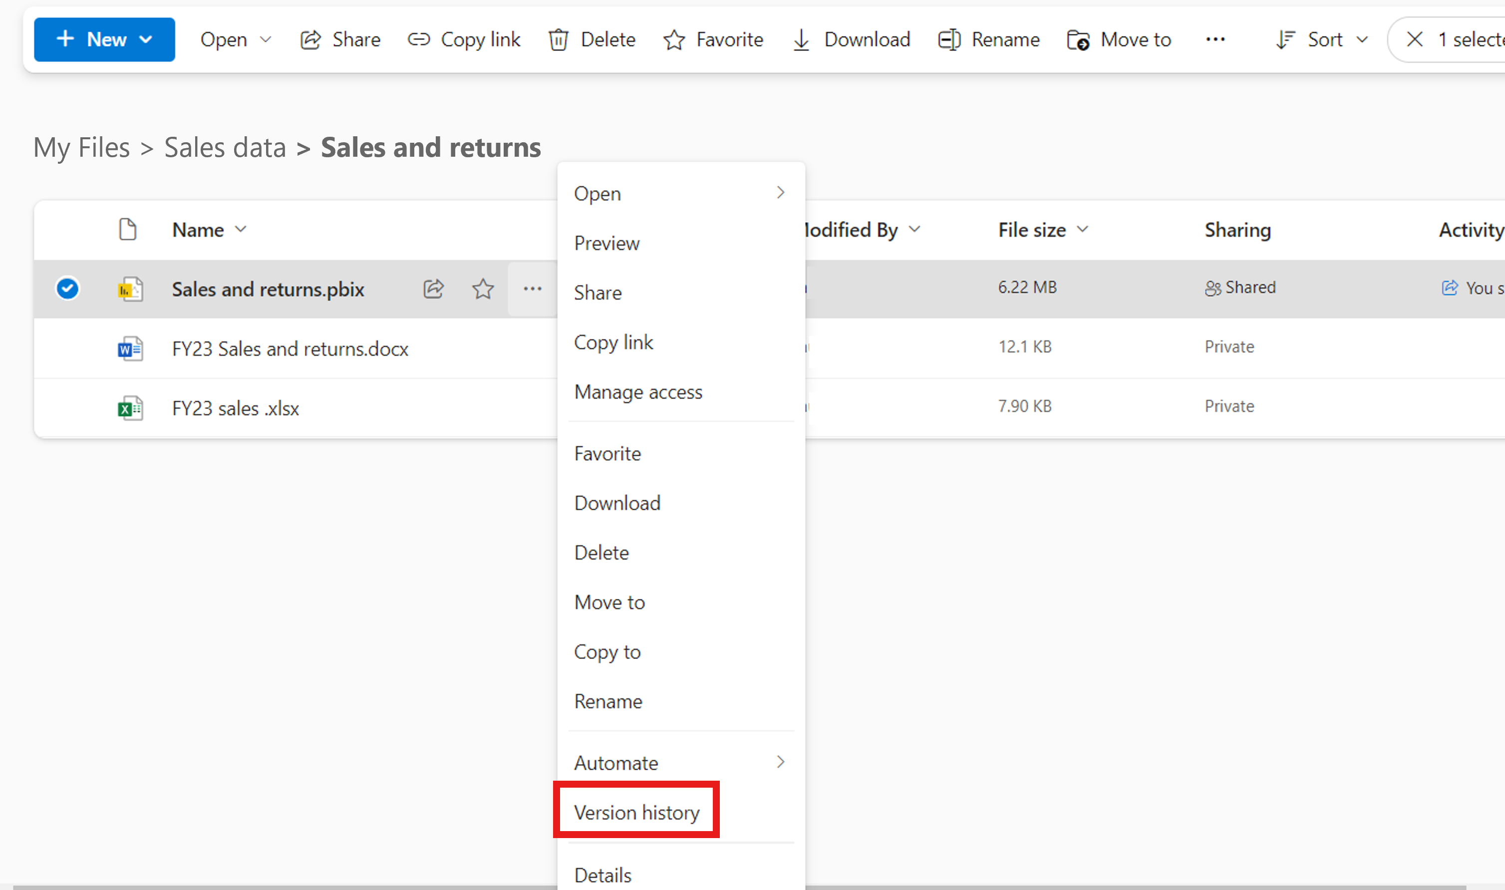Click the Rename icon in the toolbar

(949, 39)
